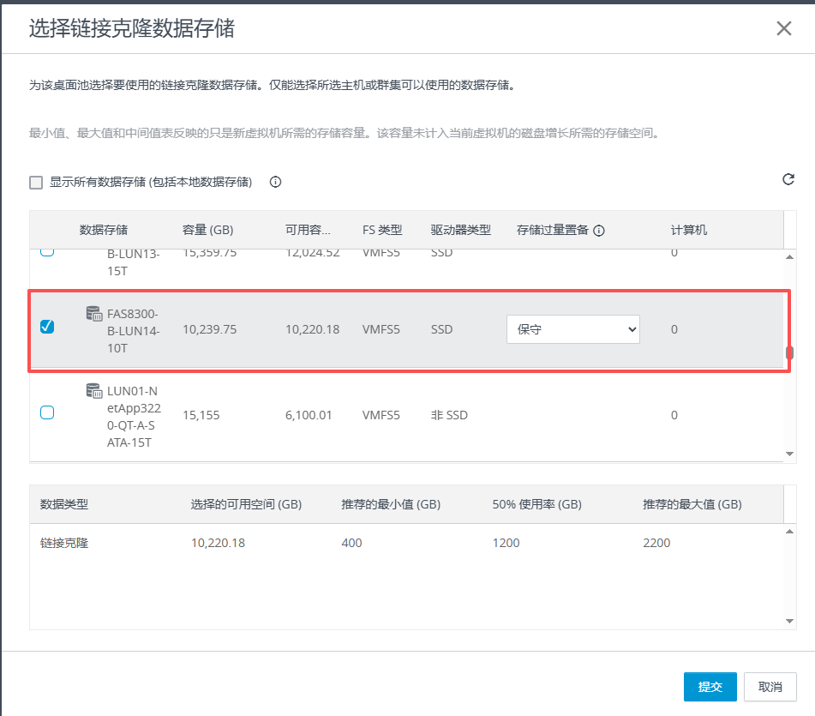Uncheck the FAS8300-B-LUN14-10T datastore checkbox

click(47, 327)
